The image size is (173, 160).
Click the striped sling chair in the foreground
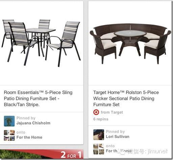[x=22, y=43]
